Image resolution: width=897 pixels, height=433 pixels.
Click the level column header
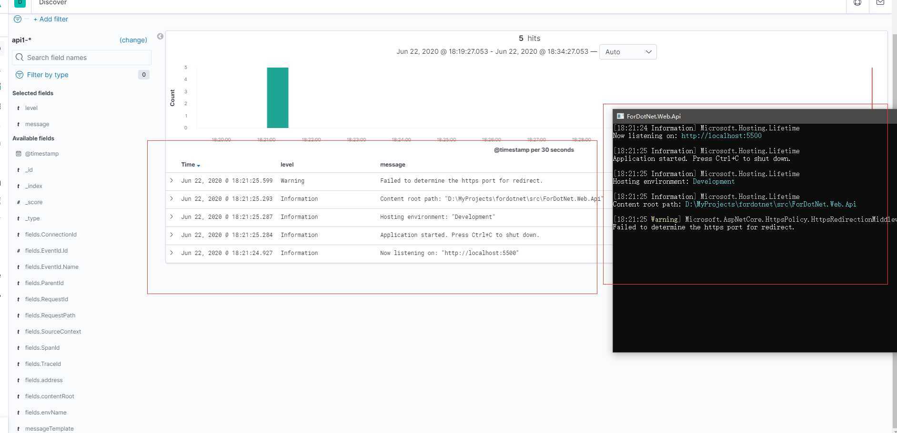287,165
